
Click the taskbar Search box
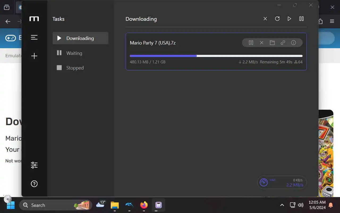pos(56,205)
